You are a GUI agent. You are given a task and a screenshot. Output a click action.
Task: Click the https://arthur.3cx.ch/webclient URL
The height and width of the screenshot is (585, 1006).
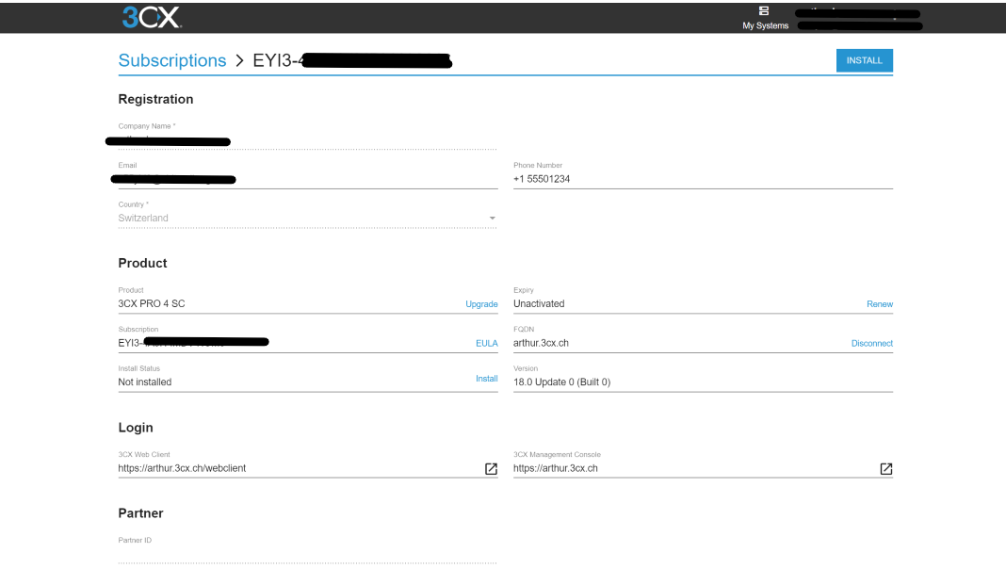182,468
